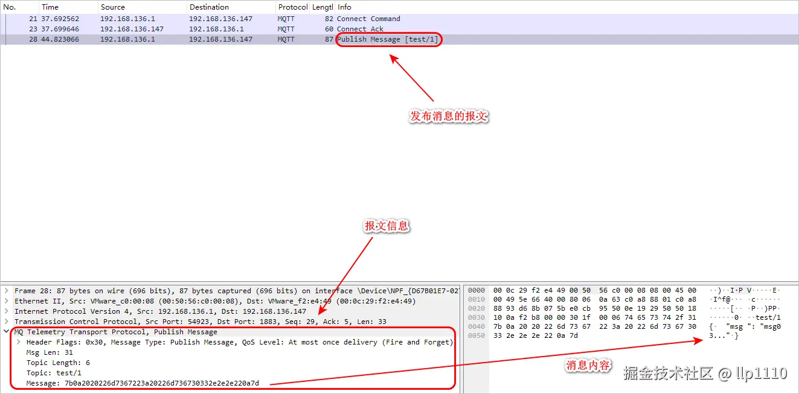Select the Frame 28 details line
The height and width of the screenshot is (394, 799).
[237, 291]
